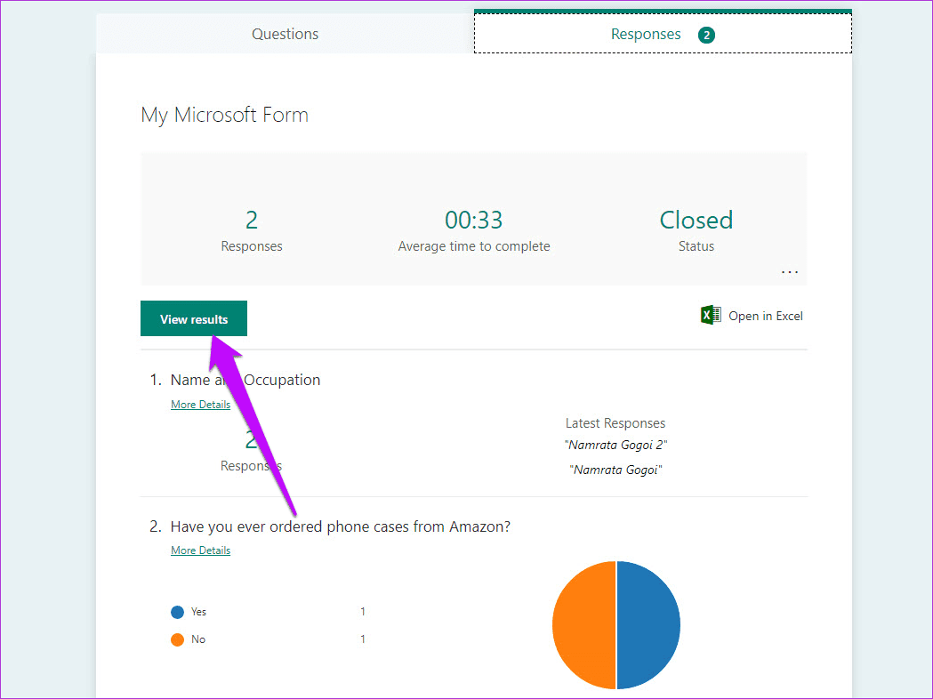Image resolution: width=933 pixels, height=699 pixels.
Task: Click the orange half of the pie chart
Action: [x=583, y=624]
